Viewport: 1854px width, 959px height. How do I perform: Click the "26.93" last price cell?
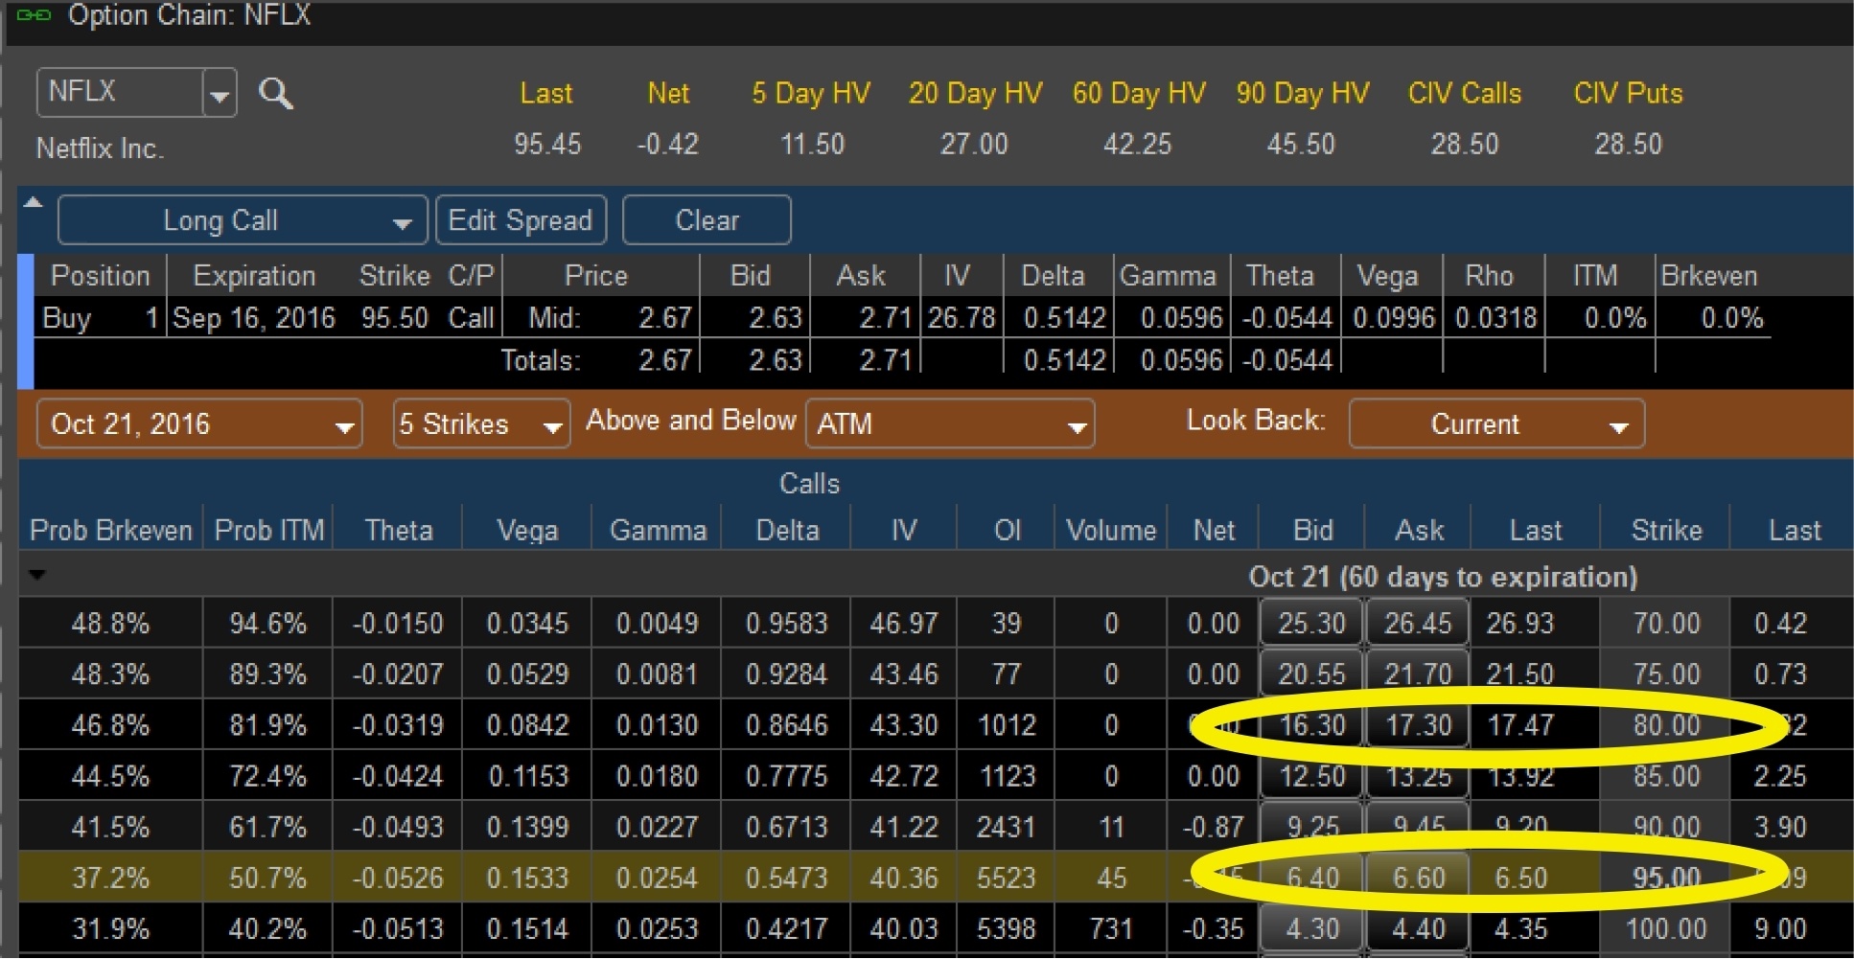[1519, 624]
